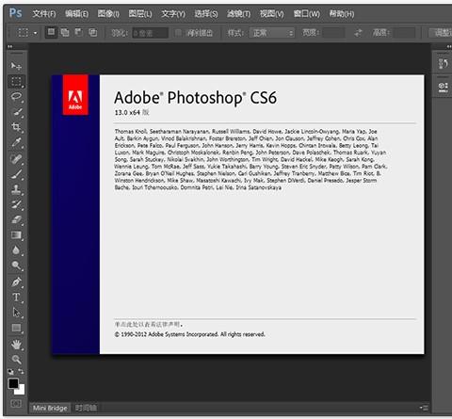Open the 文字(Y) menu
452x419 pixels.
[x=173, y=14]
